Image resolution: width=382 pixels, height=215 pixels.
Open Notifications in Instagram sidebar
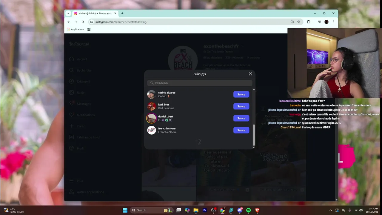click(82, 115)
